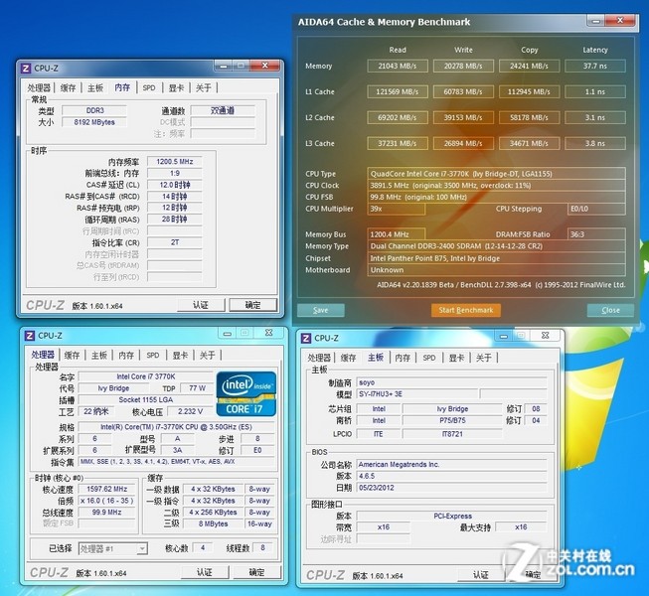649x596 pixels.
Task: Click command rate value 2T
Action: [175, 242]
